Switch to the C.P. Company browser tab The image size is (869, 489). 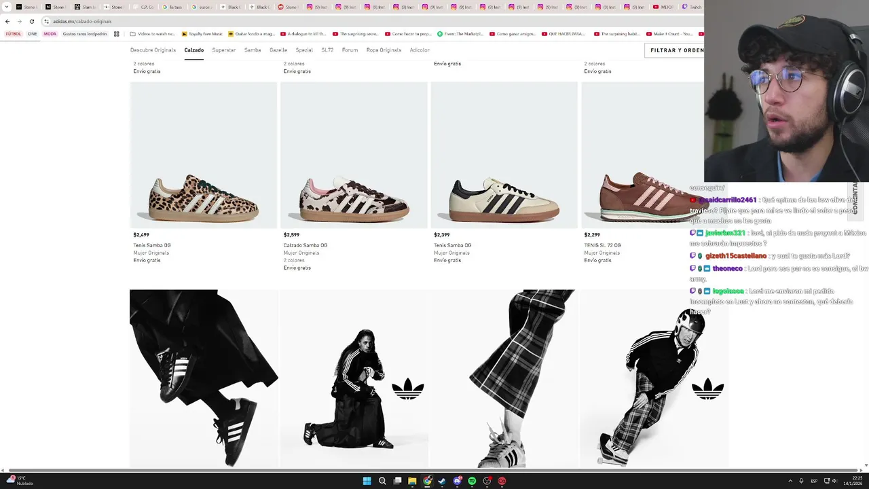click(144, 7)
